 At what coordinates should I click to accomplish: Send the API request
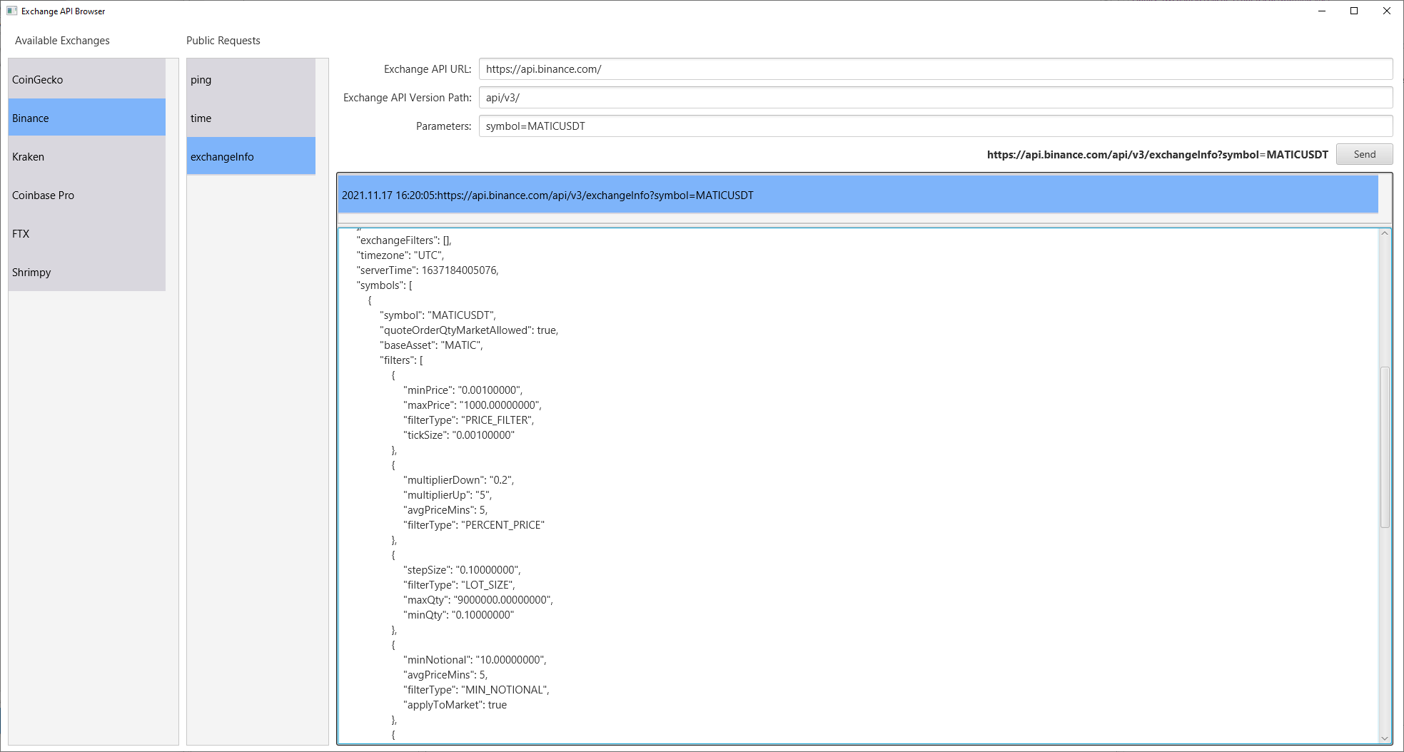[1364, 154]
